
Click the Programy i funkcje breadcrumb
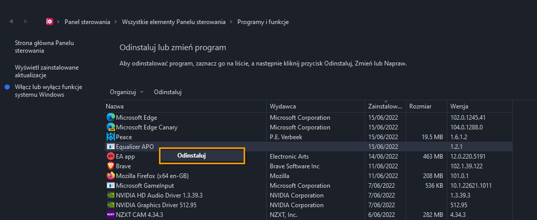click(x=263, y=22)
